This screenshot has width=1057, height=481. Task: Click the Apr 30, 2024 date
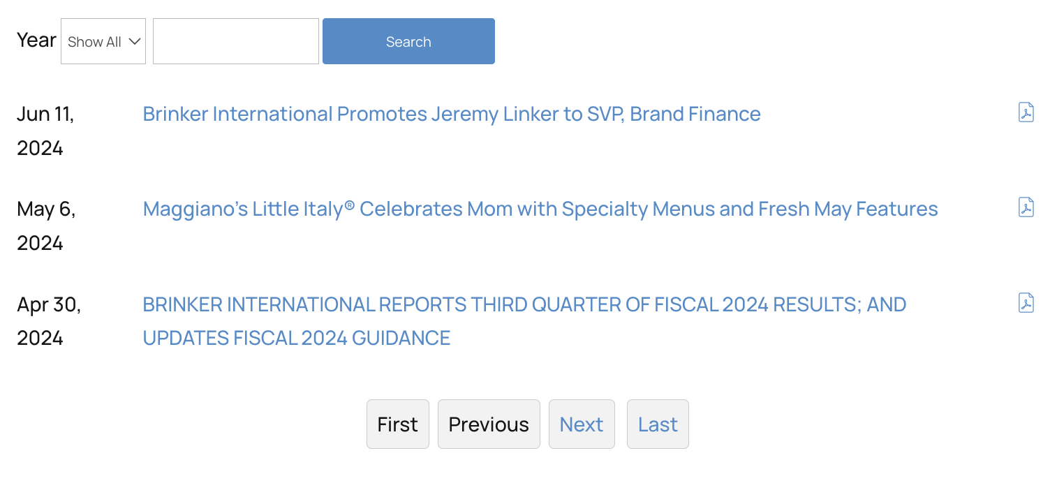48,320
